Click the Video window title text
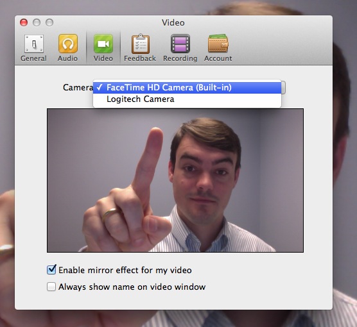The height and width of the screenshot is (327, 357). point(173,22)
